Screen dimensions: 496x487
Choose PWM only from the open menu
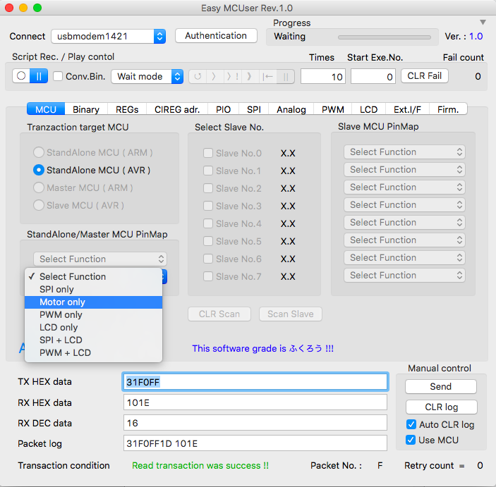click(93, 315)
